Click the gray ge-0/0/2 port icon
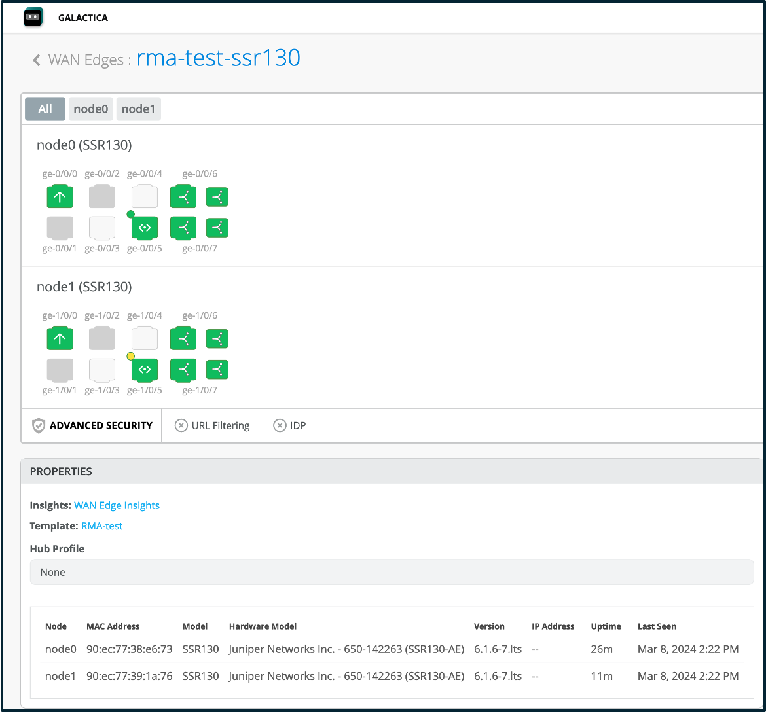 coord(102,197)
